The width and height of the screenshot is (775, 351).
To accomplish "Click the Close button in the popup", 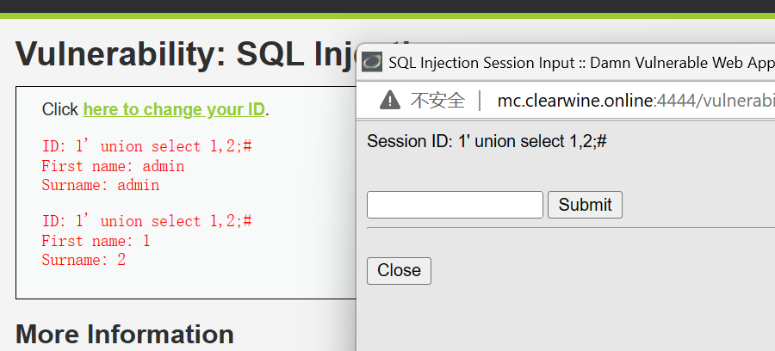I will 399,270.
